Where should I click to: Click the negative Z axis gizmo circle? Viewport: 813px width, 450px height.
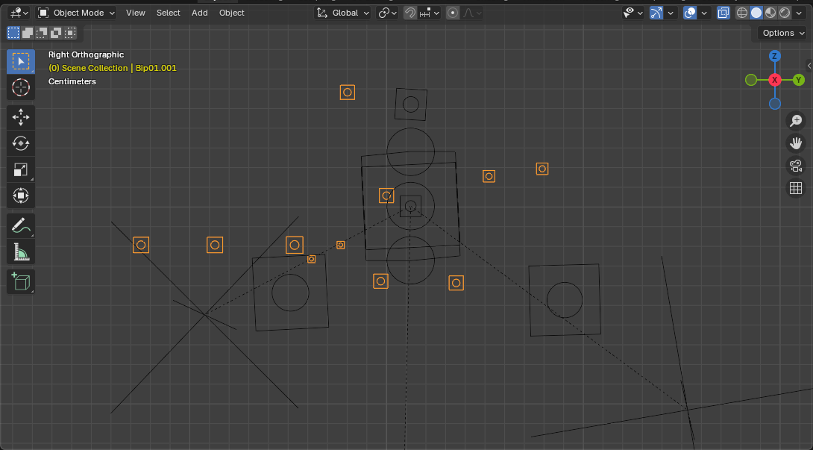775,104
